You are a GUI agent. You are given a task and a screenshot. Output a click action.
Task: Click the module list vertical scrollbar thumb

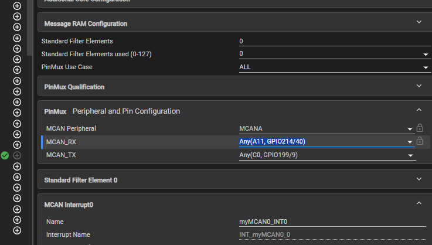[29, 28]
